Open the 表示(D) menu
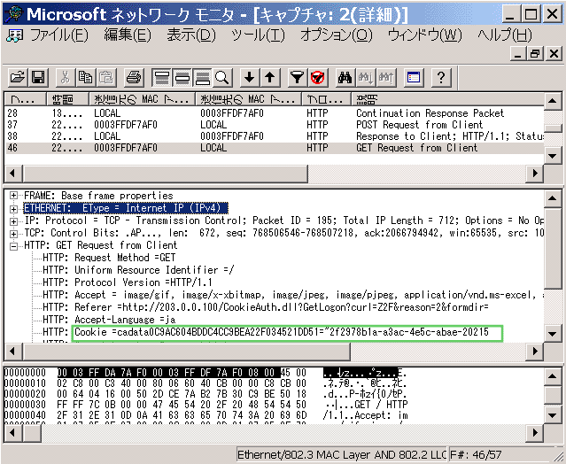 pos(191,35)
